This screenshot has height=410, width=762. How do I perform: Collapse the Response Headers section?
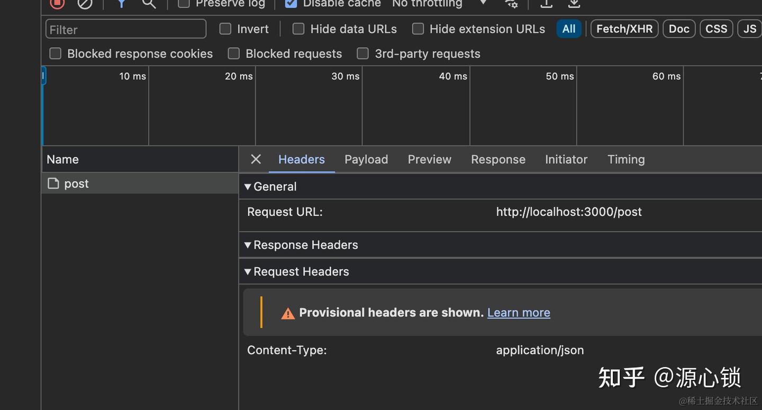(x=247, y=245)
